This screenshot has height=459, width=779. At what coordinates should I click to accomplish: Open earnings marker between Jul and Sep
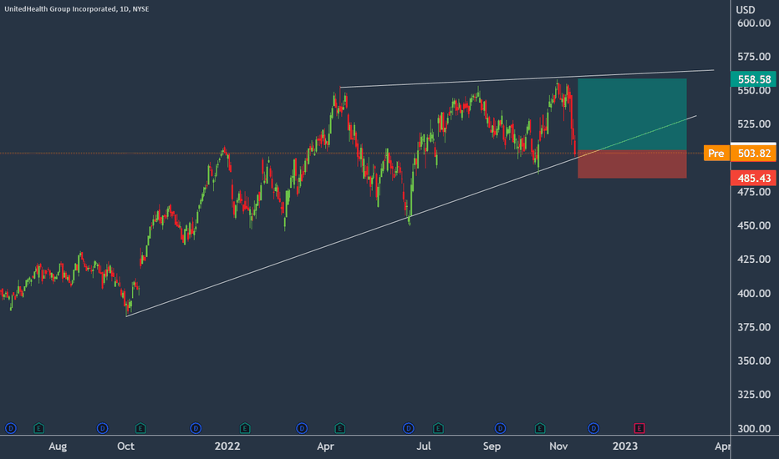438,428
